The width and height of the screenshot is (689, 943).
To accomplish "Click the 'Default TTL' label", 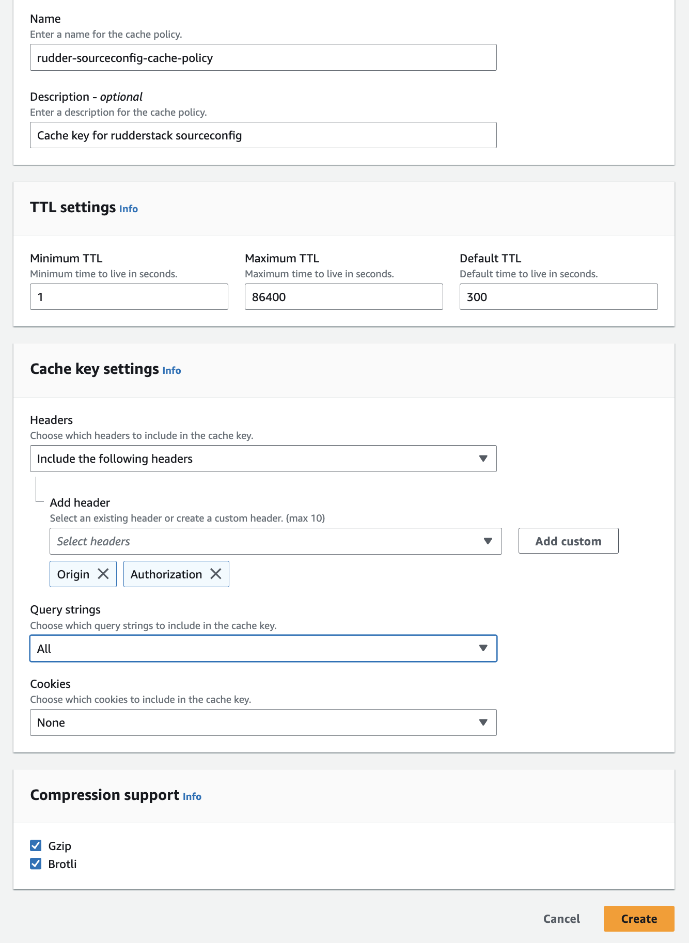I will click(491, 258).
